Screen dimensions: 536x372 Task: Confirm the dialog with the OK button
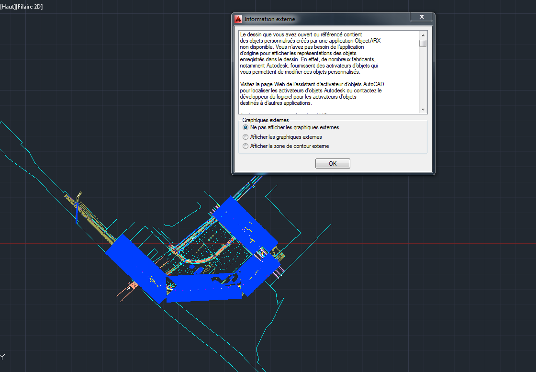click(x=332, y=163)
